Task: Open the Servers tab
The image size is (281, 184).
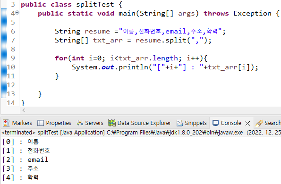Action: click(90, 123)
